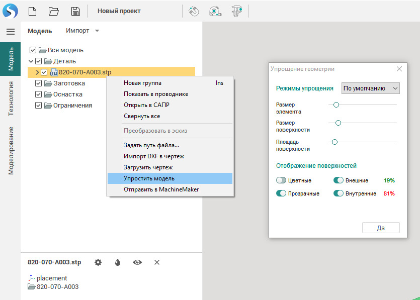420x300 pixels.
Task: Click the new file icon in toolbar
Action: (32, 11)
